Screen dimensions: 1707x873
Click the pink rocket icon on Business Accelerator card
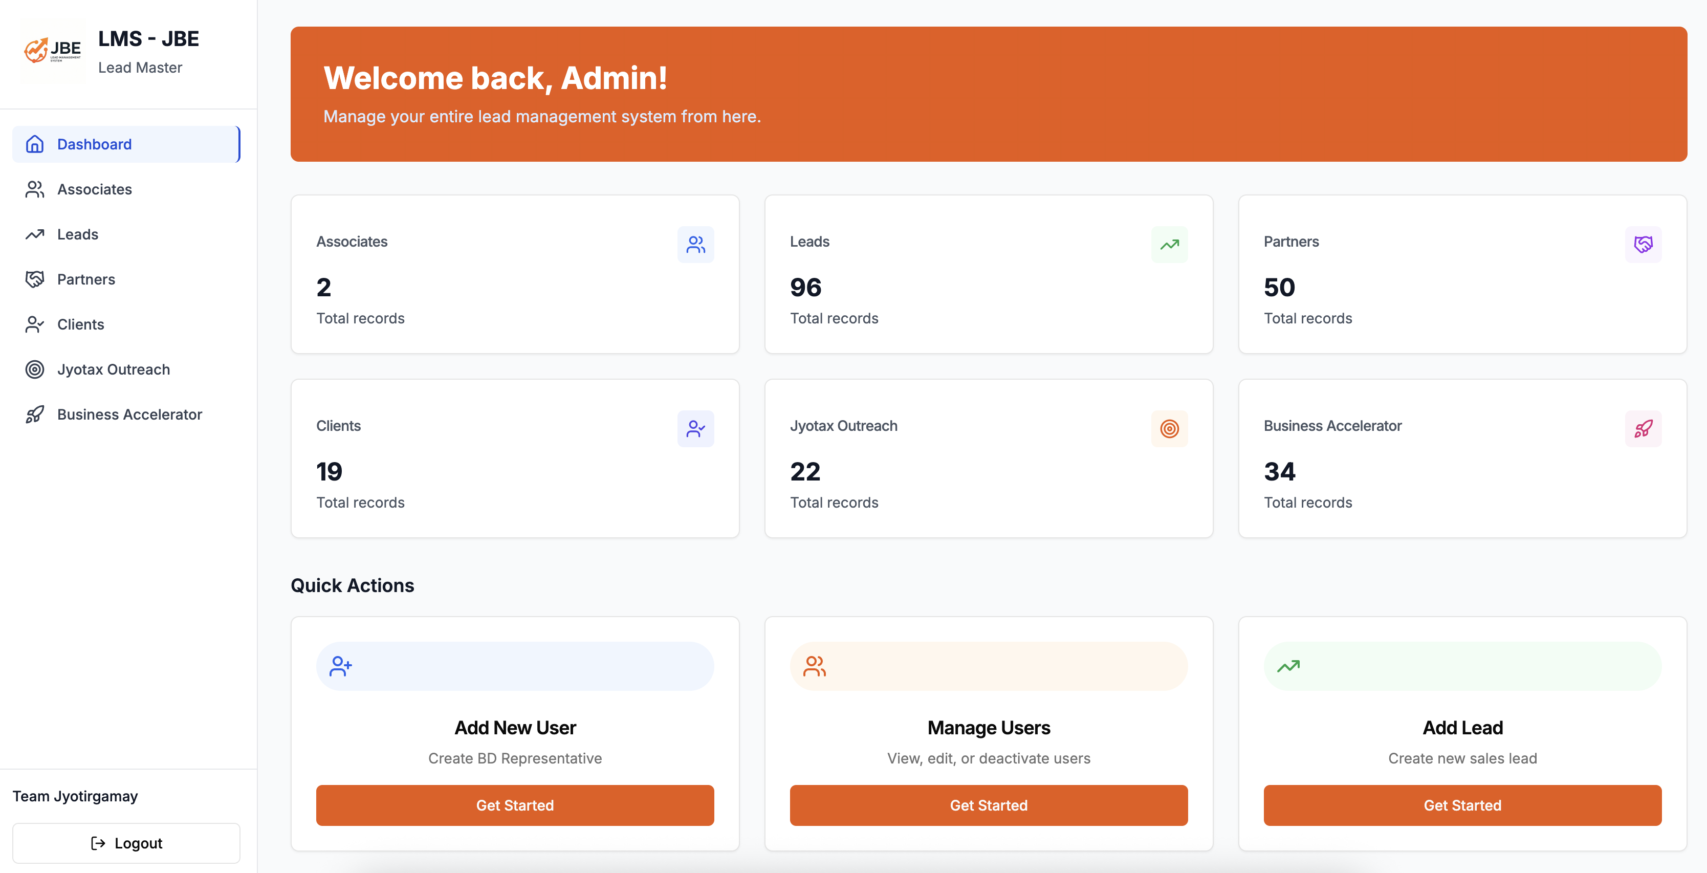1643,429
